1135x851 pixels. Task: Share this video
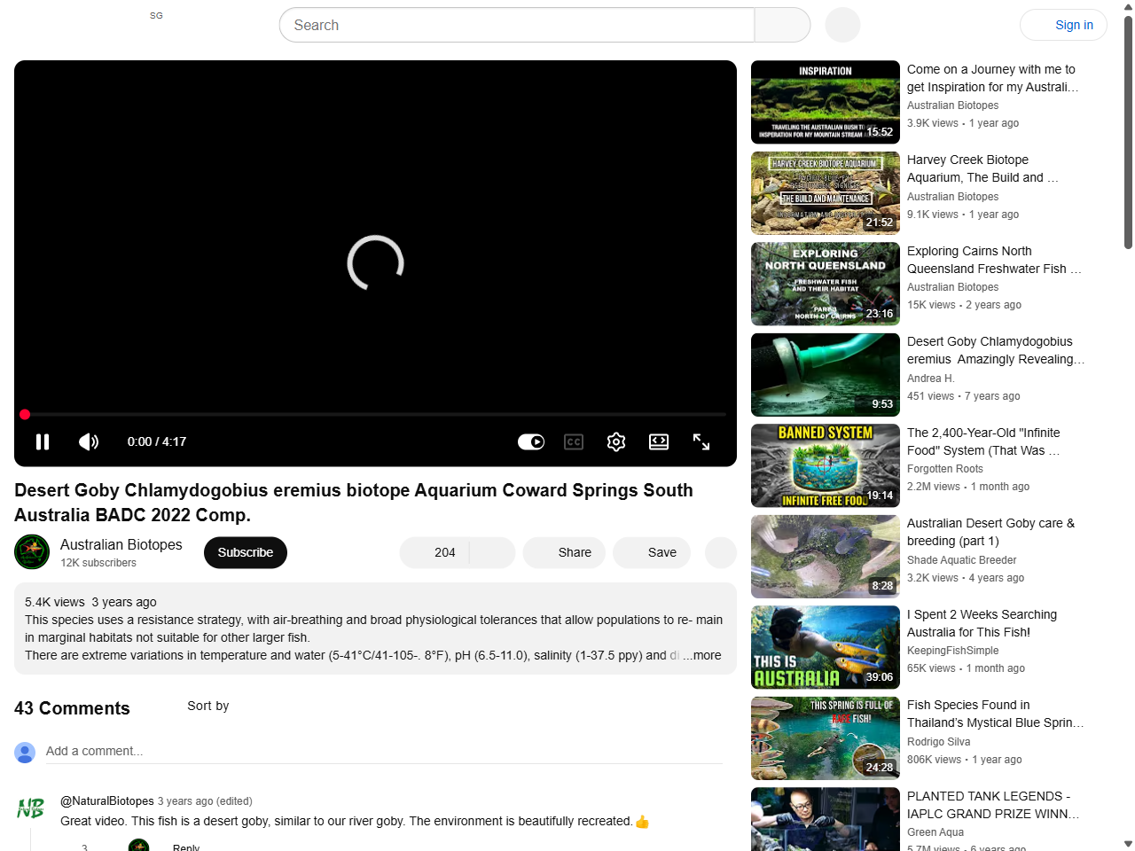point(564,552)
